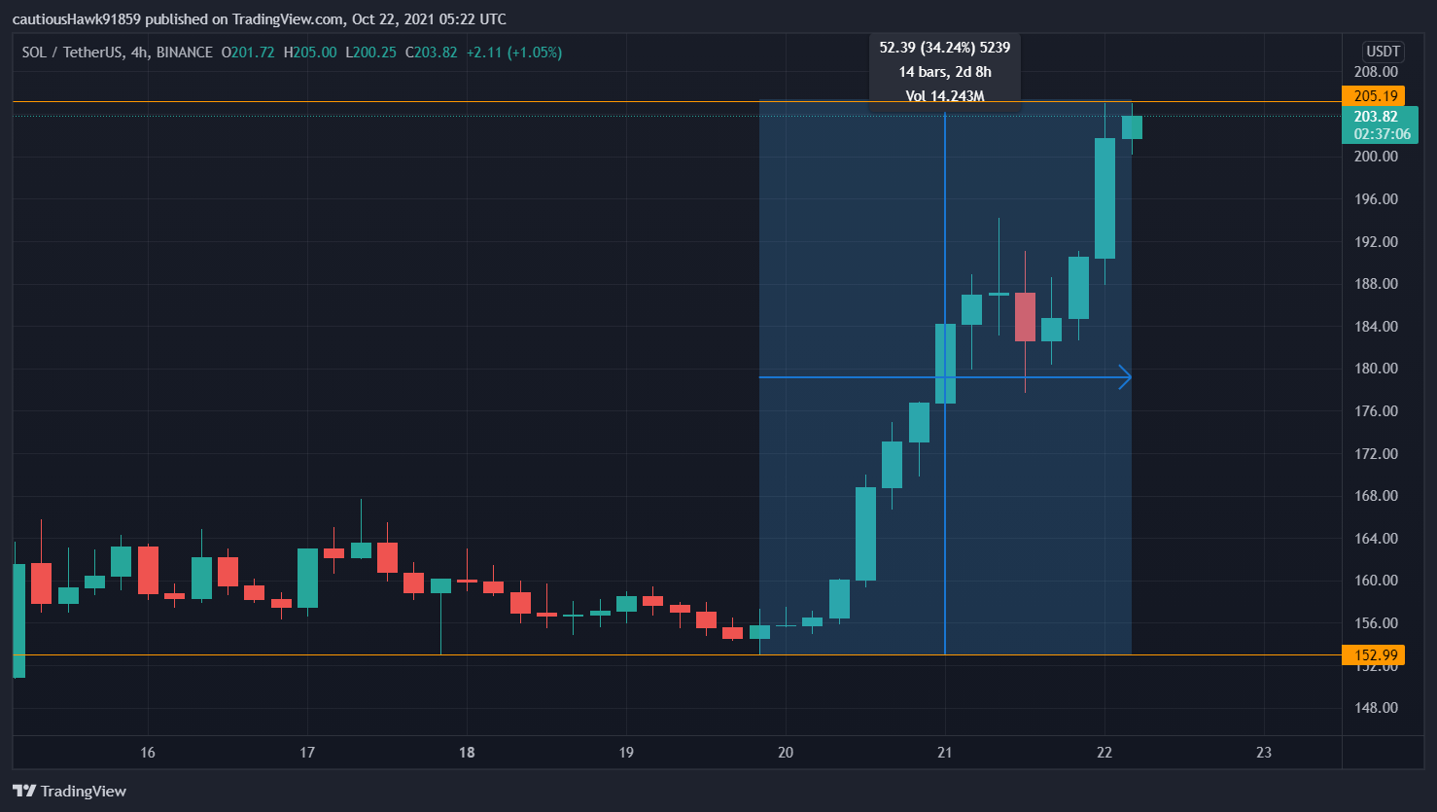
Task: Click the closing value C203.82 in legend
Action: coord(431,53)
